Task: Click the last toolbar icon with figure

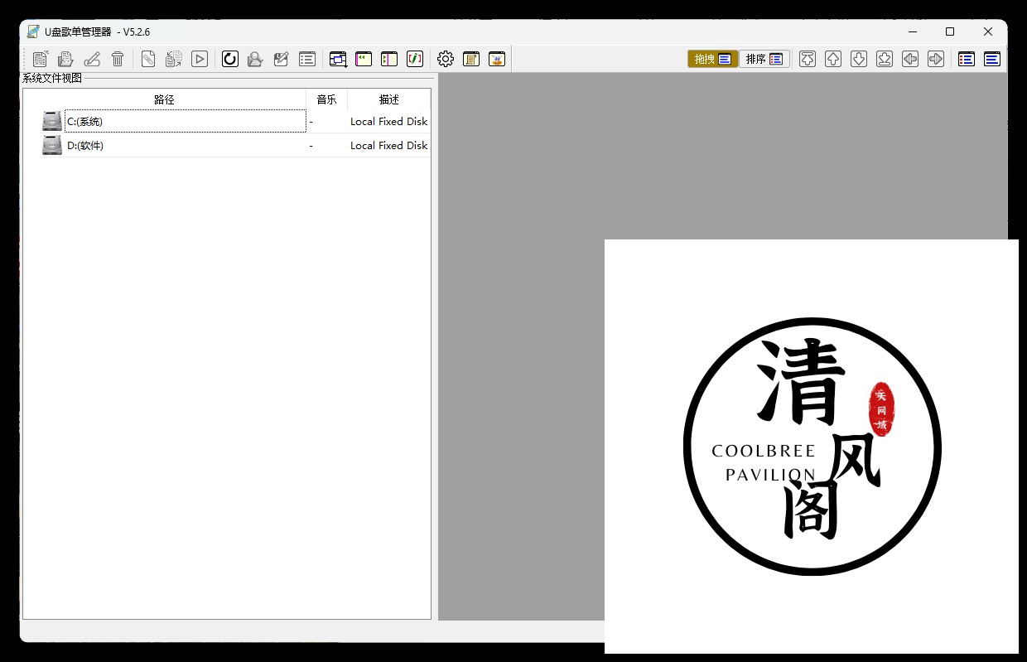Action: coord(497,59)
